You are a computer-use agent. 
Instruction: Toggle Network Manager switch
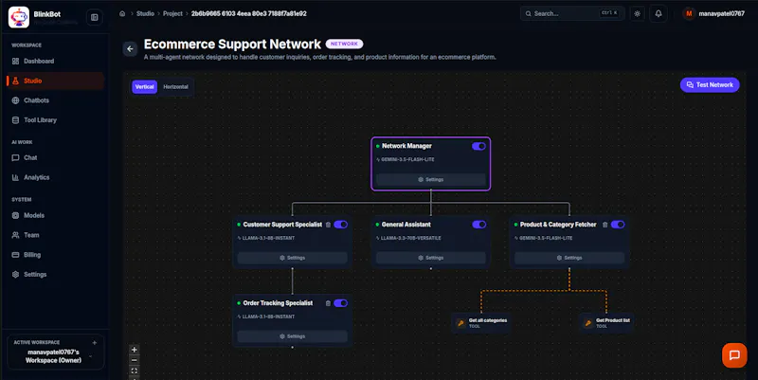478,146
